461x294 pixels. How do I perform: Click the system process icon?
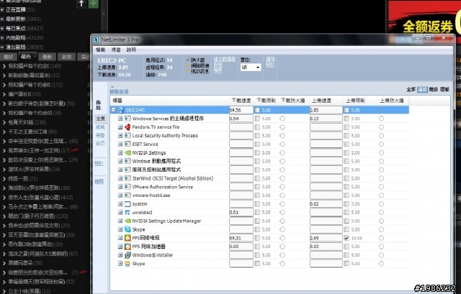pyautogui.click(x=127, y=203)
